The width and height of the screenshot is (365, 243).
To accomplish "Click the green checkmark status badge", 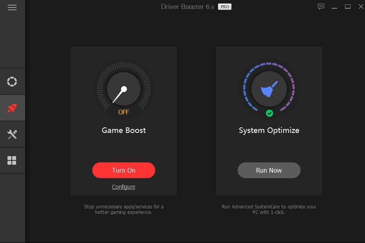I will tap(269, 113).
